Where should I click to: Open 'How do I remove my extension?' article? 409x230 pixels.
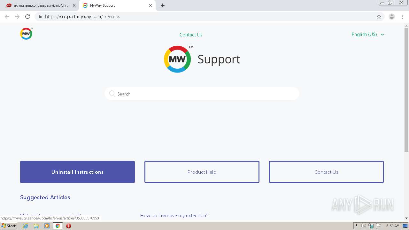(174, 216)
